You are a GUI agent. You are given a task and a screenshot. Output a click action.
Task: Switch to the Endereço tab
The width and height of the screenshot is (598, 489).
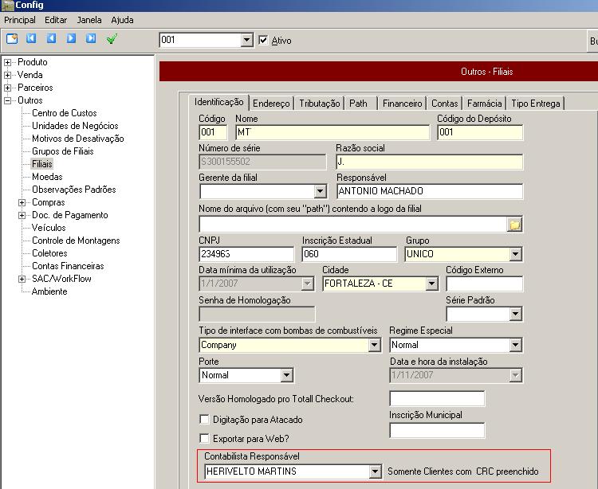[x=271, y=104]
